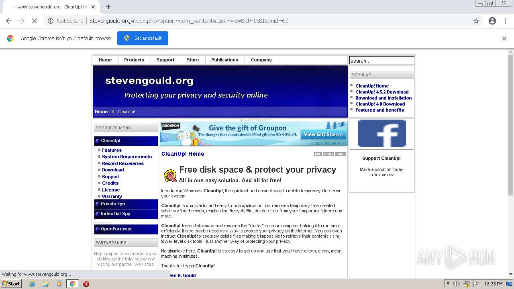View site info via Not secure icon
This screenshot has width=514, height=289.
pyautogui.click(x=51, y=21)
